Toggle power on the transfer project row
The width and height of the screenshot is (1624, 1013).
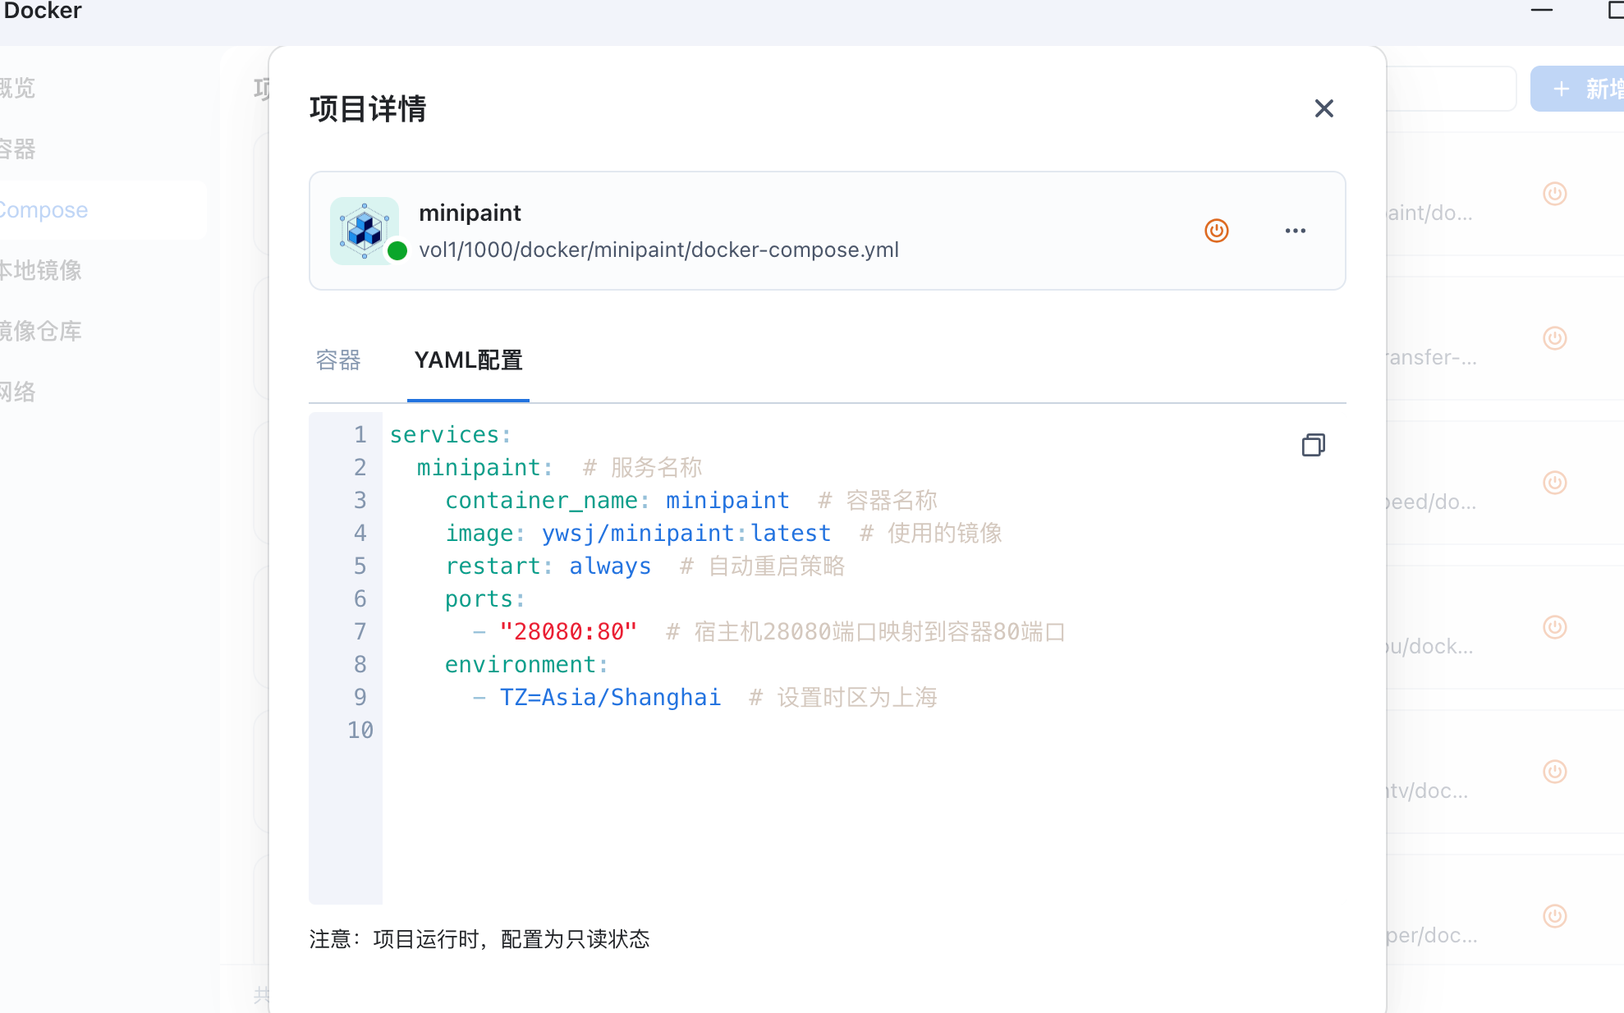pos(1554,338)
